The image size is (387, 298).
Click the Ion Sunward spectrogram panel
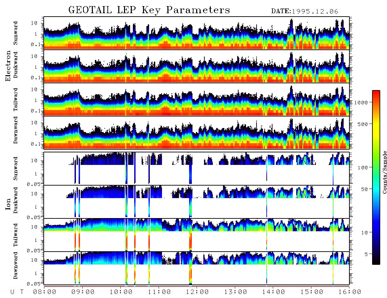[x=197, y=169]
